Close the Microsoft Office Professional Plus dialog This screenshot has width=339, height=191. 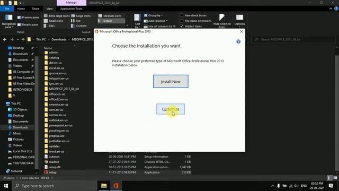(x=242, y=32)
